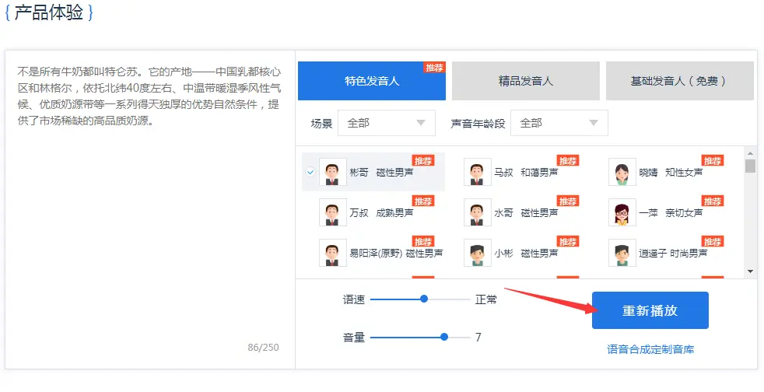Open the 场景 dropdown
Screen dimensions: 764x392
[387, 123]
